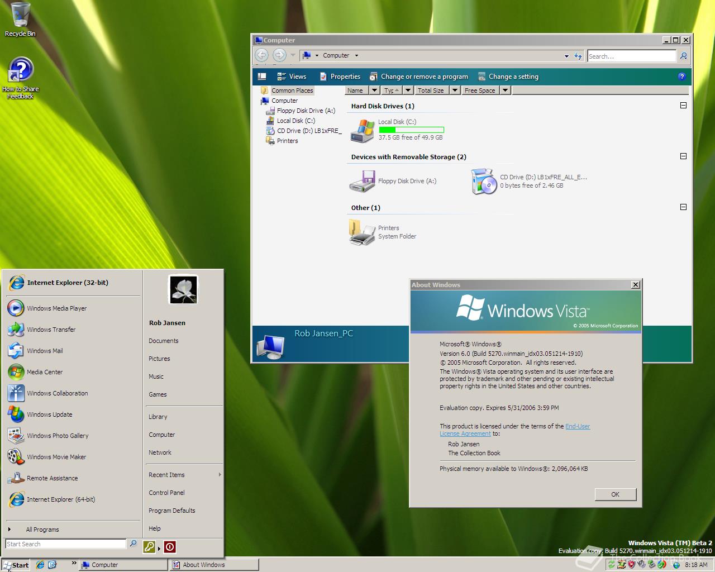Open Program Defaults from Start menu
This screenshot has height=572, width=715.
click(x=172, y=511)
